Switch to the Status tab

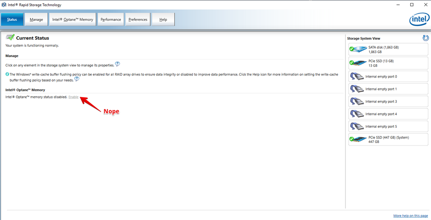(x=12, y=19)
